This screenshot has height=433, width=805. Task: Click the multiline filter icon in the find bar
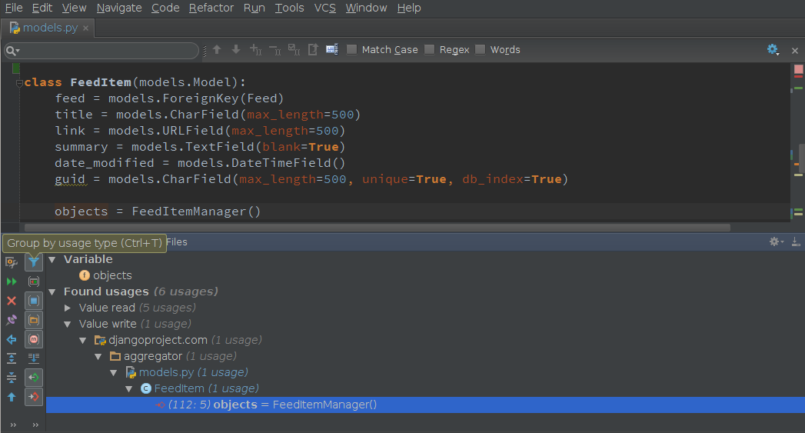pos(332,49)
